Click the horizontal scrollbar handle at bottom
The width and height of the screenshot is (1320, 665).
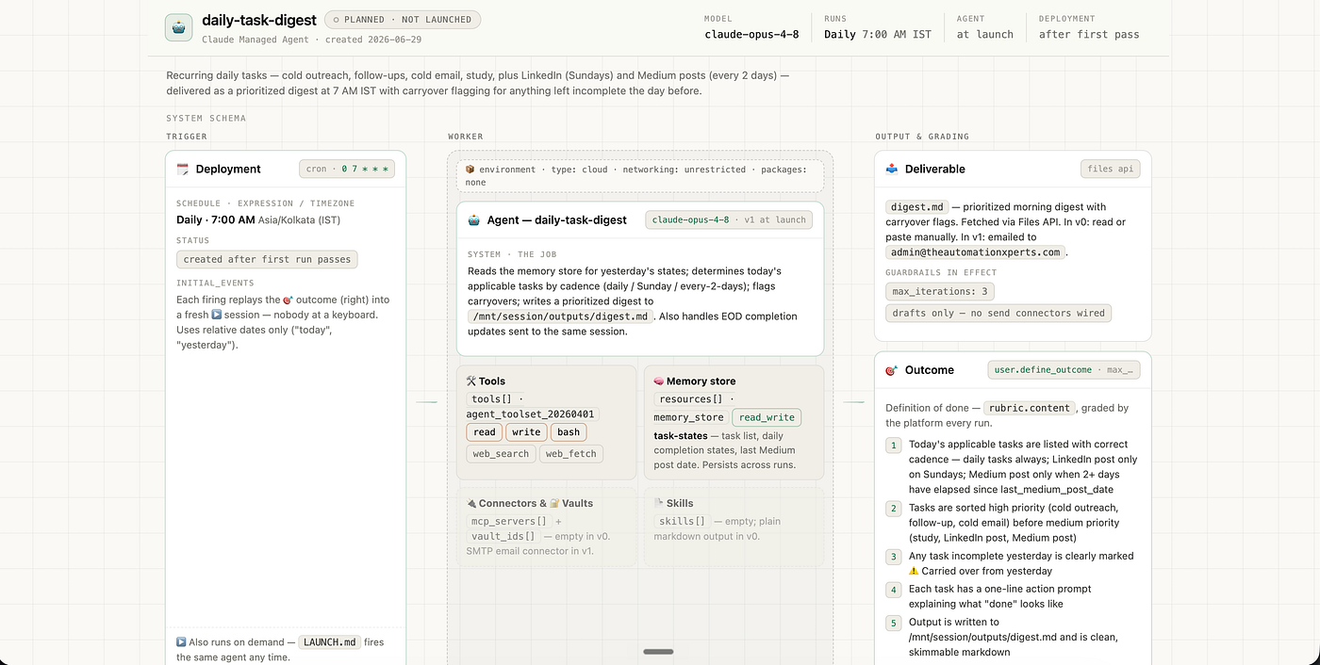pyautogui.click(x=658, y=652)
